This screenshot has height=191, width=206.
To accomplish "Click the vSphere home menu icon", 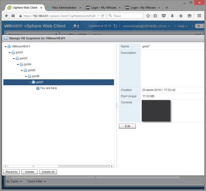I will (x=76, y=26).
